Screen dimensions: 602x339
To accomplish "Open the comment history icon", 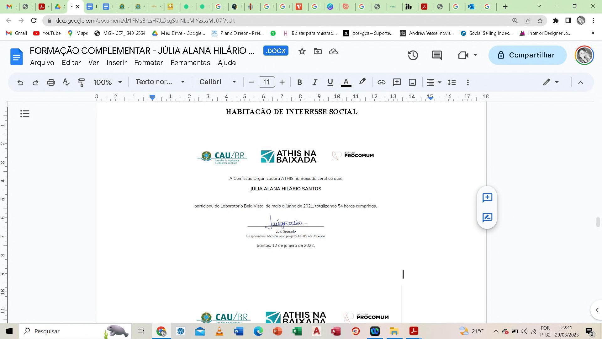I will [x=436, y=55].
